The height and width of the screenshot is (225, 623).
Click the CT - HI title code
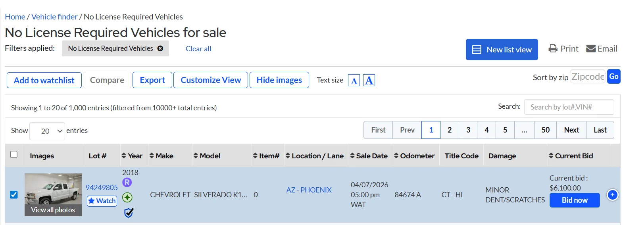click(452, 195)
